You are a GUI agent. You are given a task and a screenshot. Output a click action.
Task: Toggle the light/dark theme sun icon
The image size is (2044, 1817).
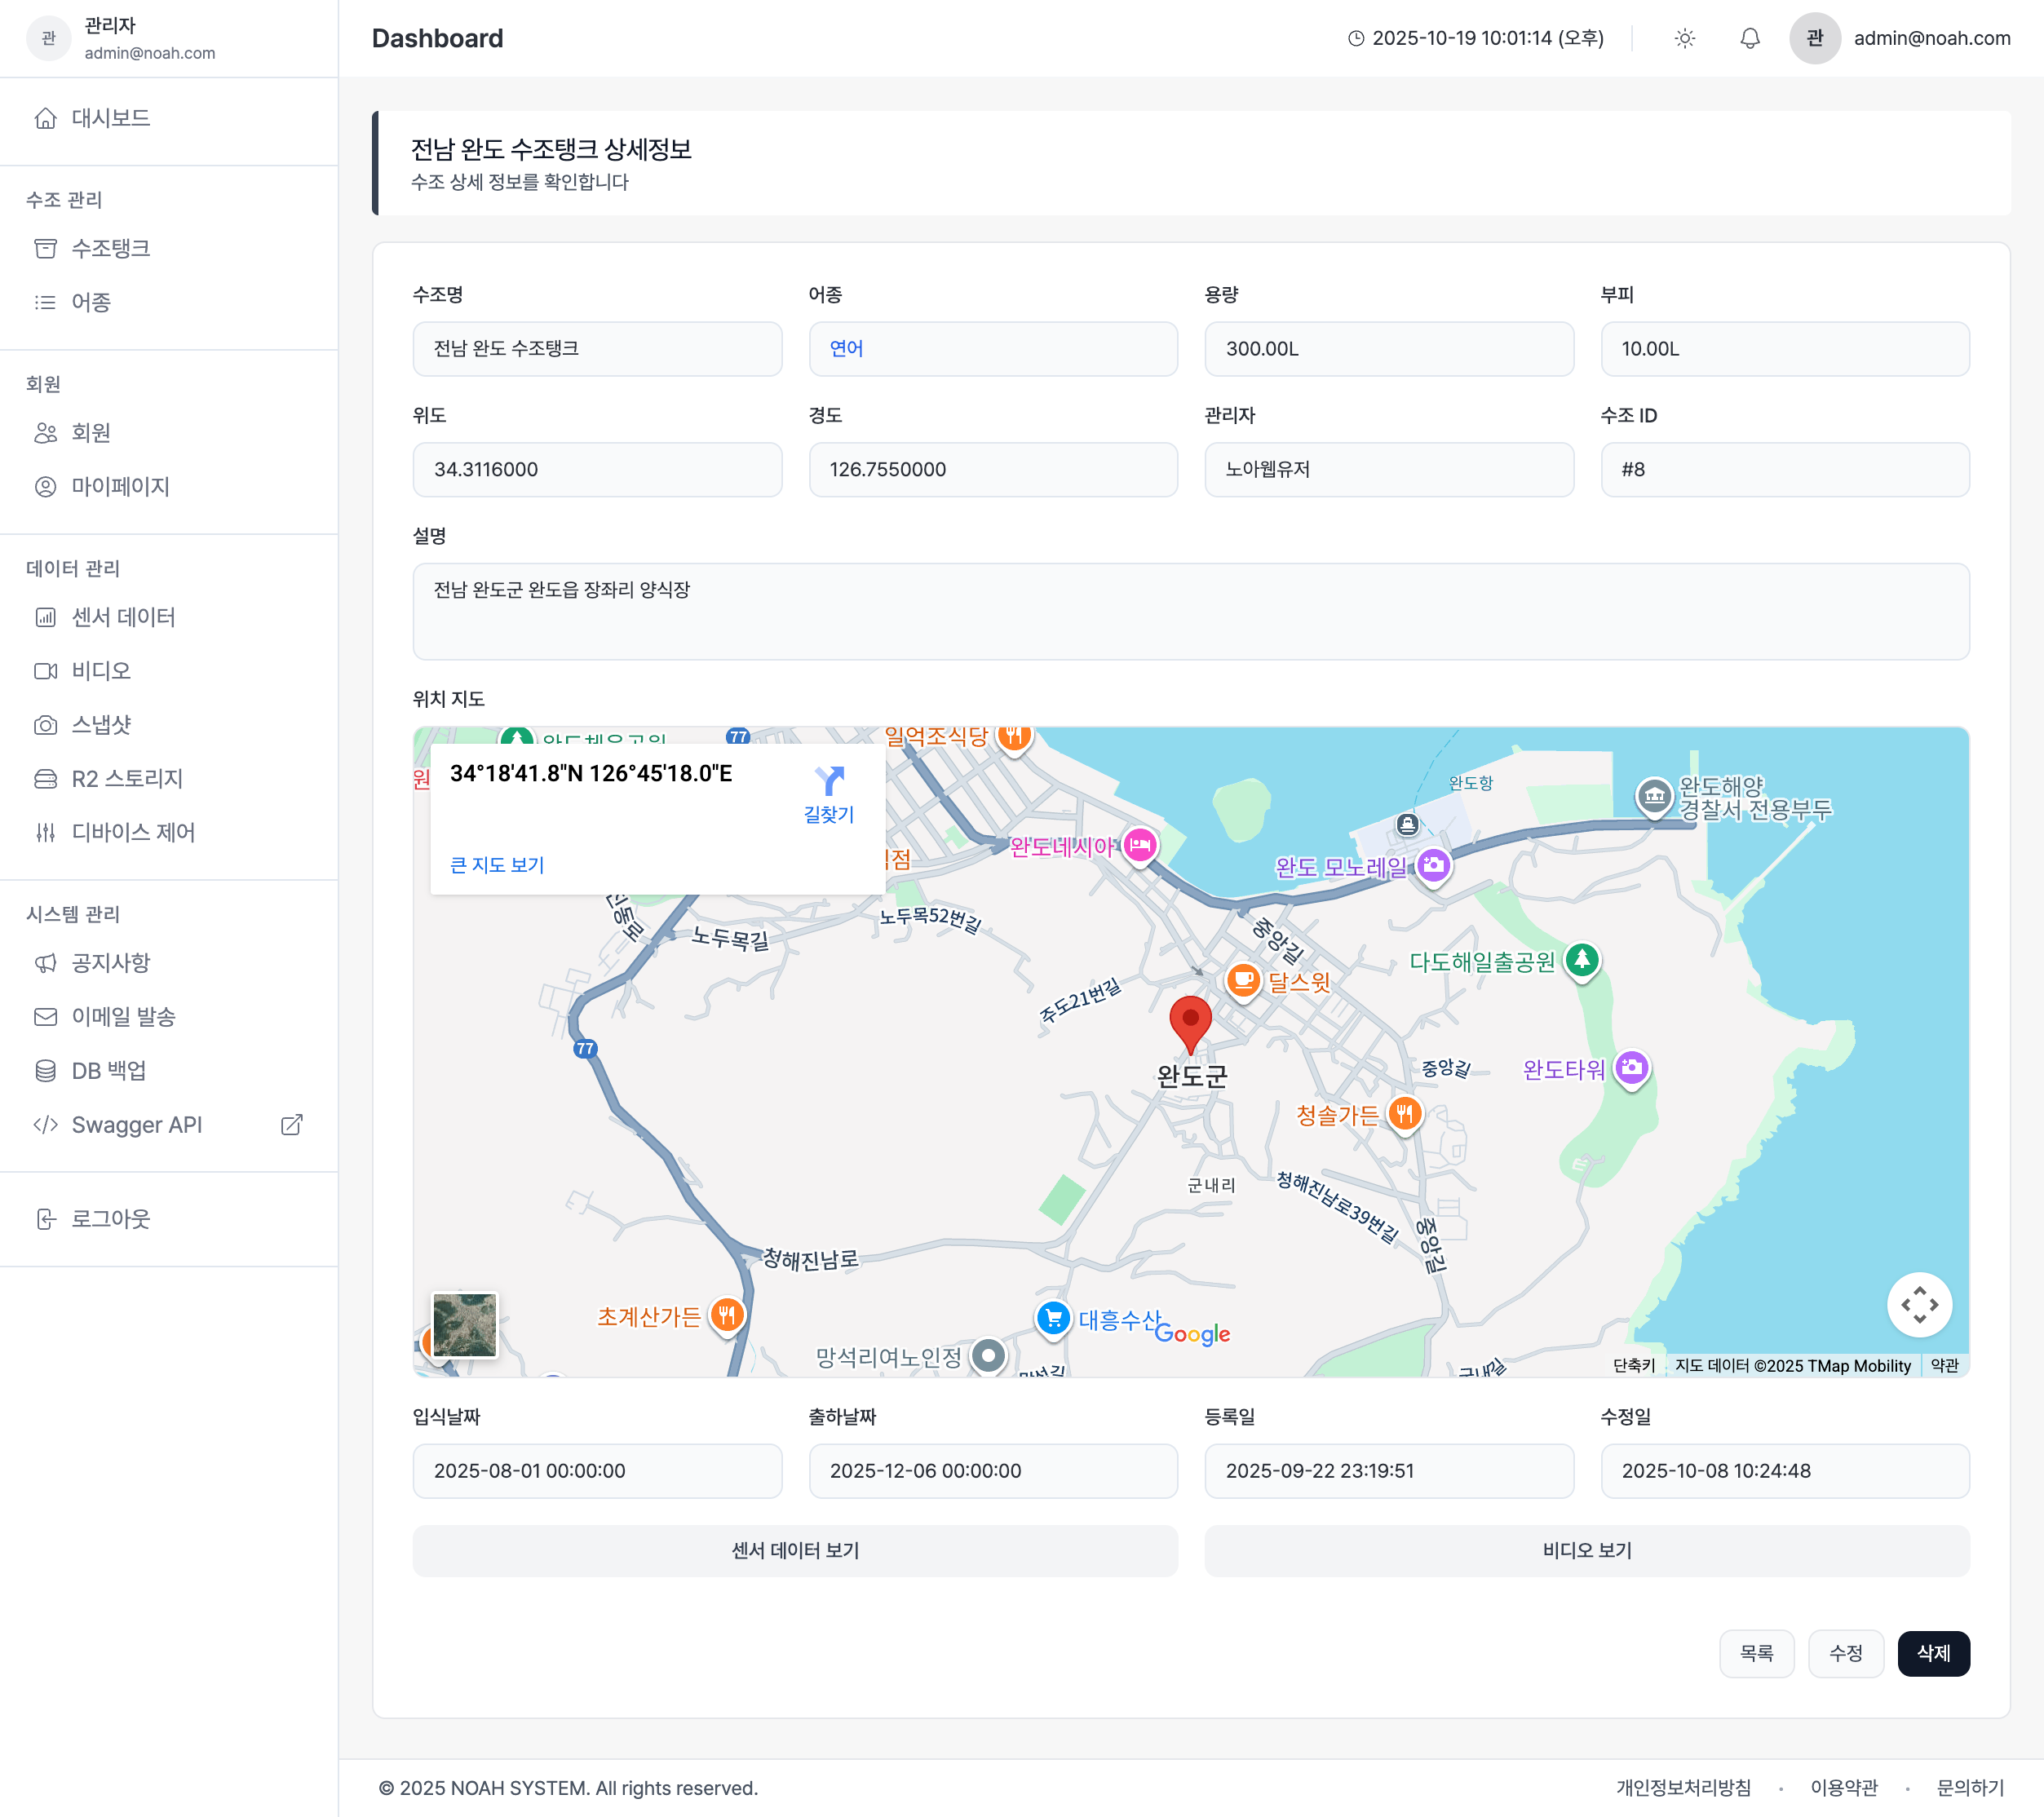[x=1684, y=38]
